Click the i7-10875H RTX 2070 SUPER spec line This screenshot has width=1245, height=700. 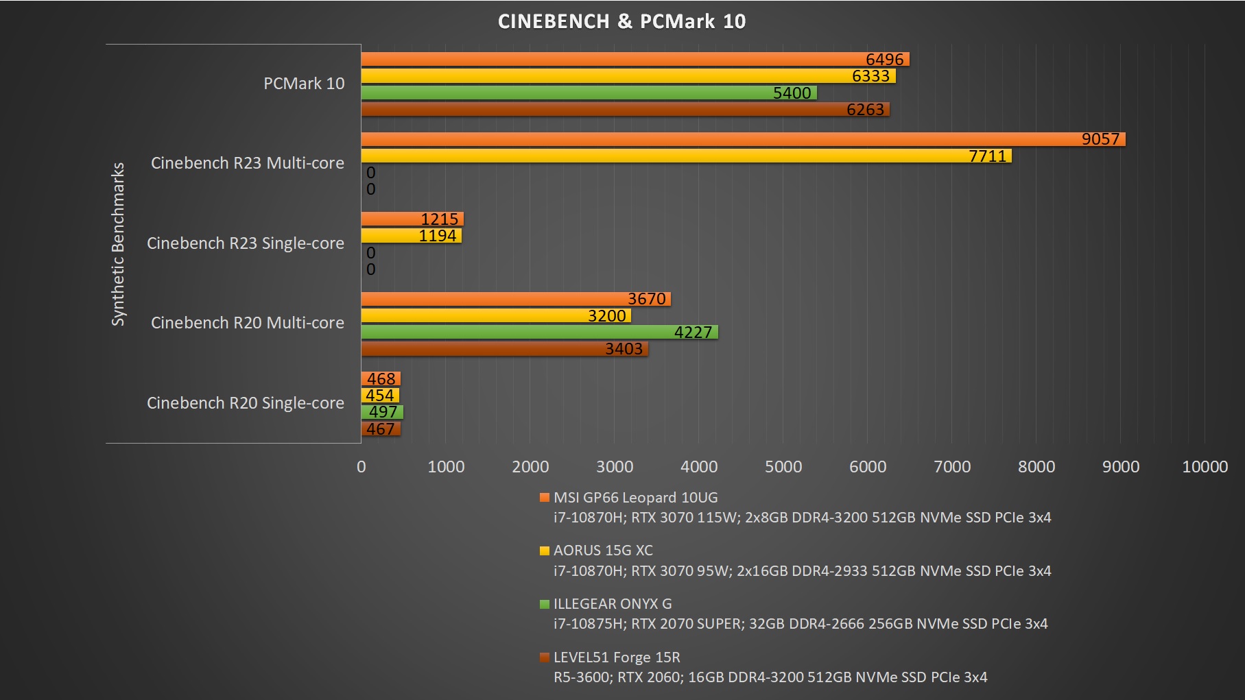(801, 624)
